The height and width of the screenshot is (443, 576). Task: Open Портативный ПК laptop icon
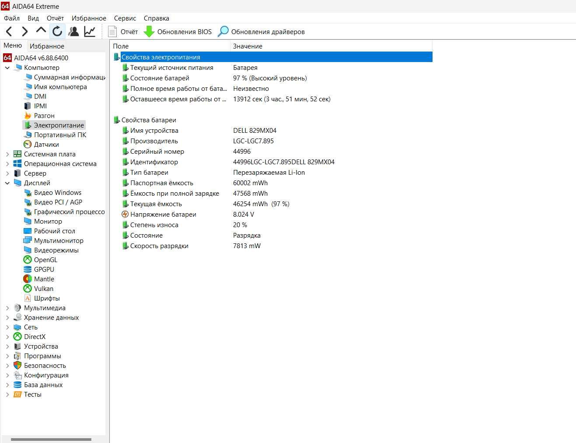click(28, 135)
